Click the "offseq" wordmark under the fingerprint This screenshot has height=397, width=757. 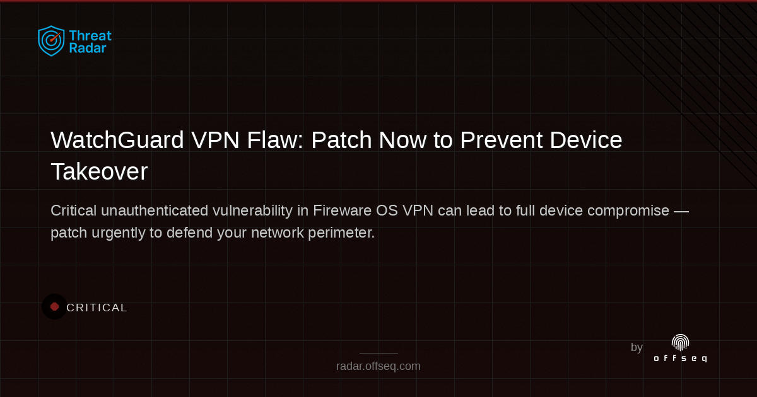pos(680,358)
